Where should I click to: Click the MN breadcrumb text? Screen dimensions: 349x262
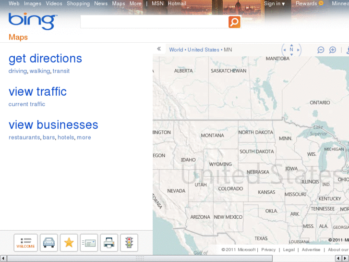[x=228, y=50]
